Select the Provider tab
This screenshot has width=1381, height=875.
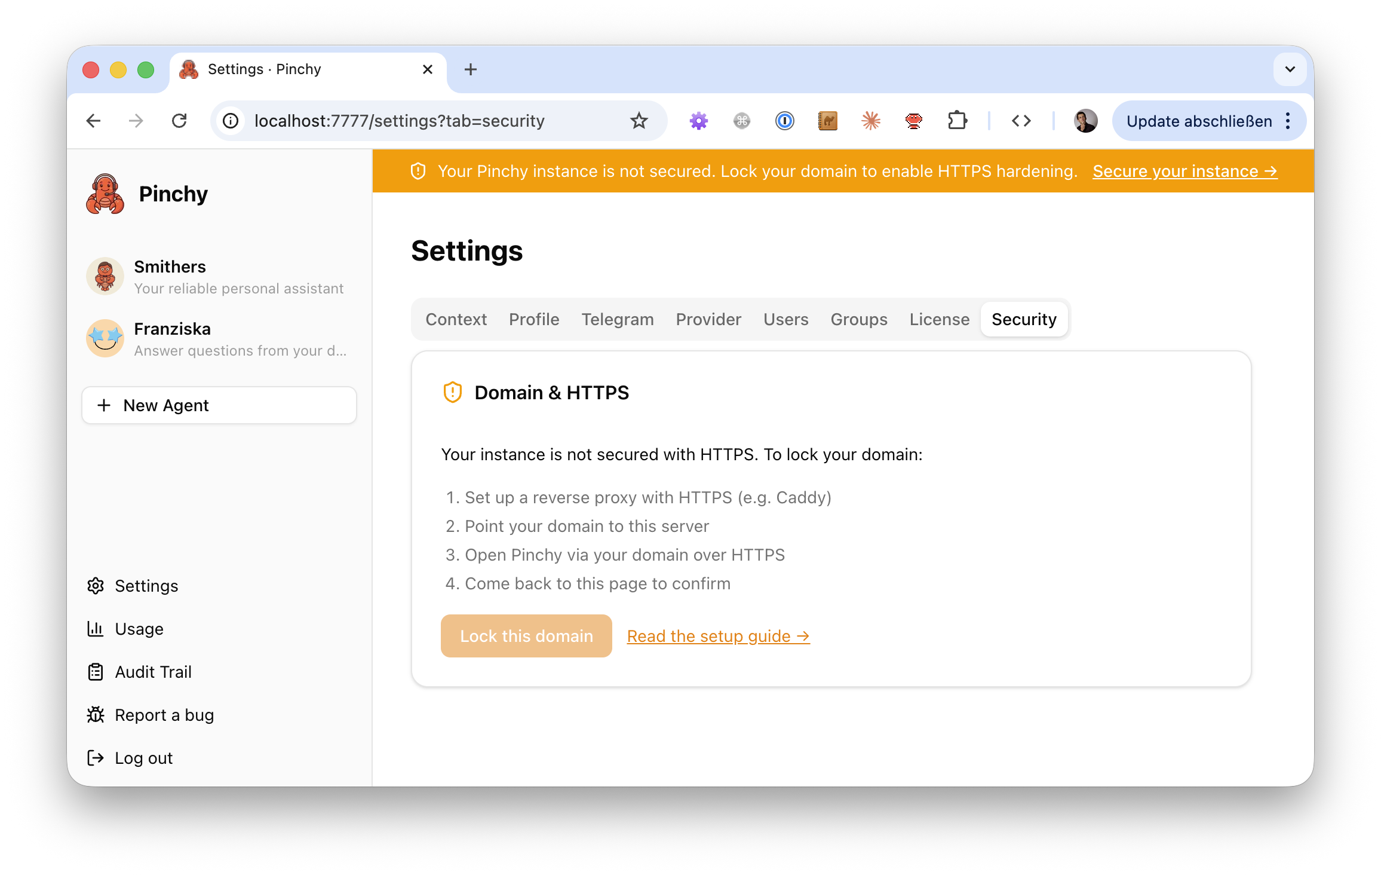pos(708,319)
